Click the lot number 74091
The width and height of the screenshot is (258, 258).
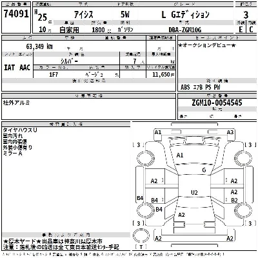pyautogui.click(x=16, y=14)
